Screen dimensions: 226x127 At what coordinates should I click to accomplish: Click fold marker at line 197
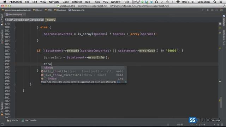click(x=15, y=84)
